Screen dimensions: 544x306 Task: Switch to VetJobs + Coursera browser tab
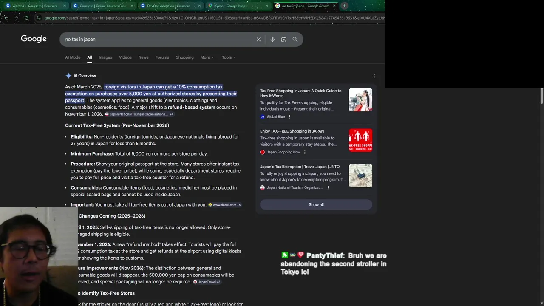pos(36,6)
